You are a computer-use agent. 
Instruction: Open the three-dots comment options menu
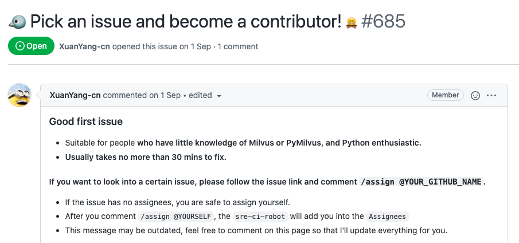[x=491, y=96]
